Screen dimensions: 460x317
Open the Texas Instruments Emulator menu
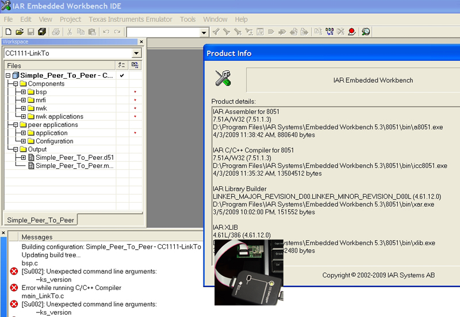(131, 20)
